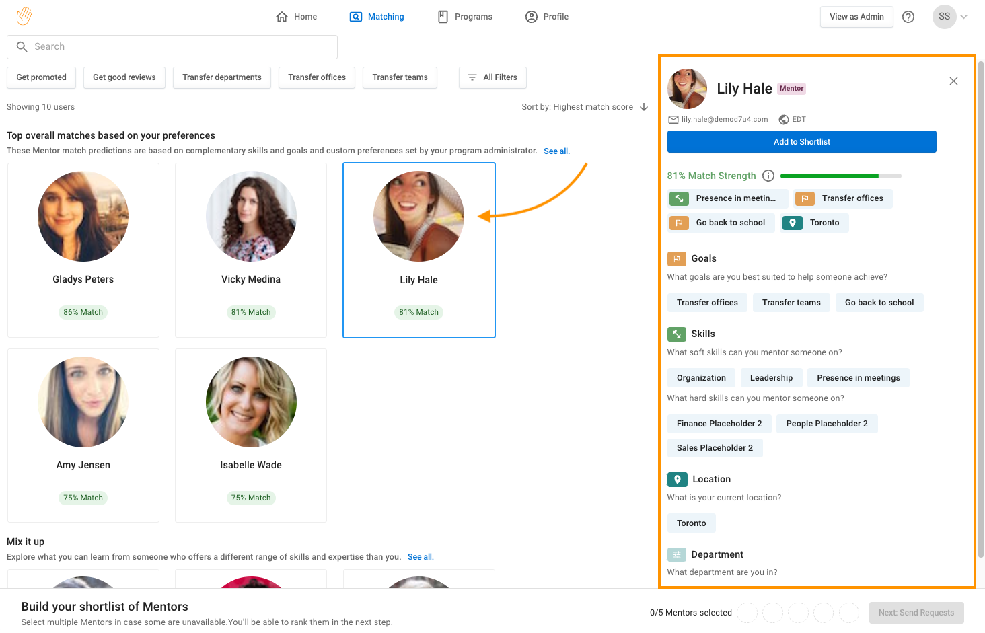
Task: Select Amy Jensen mentor card photo
Action: [83, 402]
